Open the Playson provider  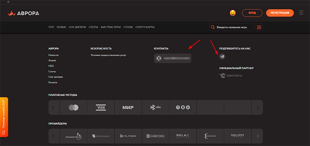pos(128,136)
